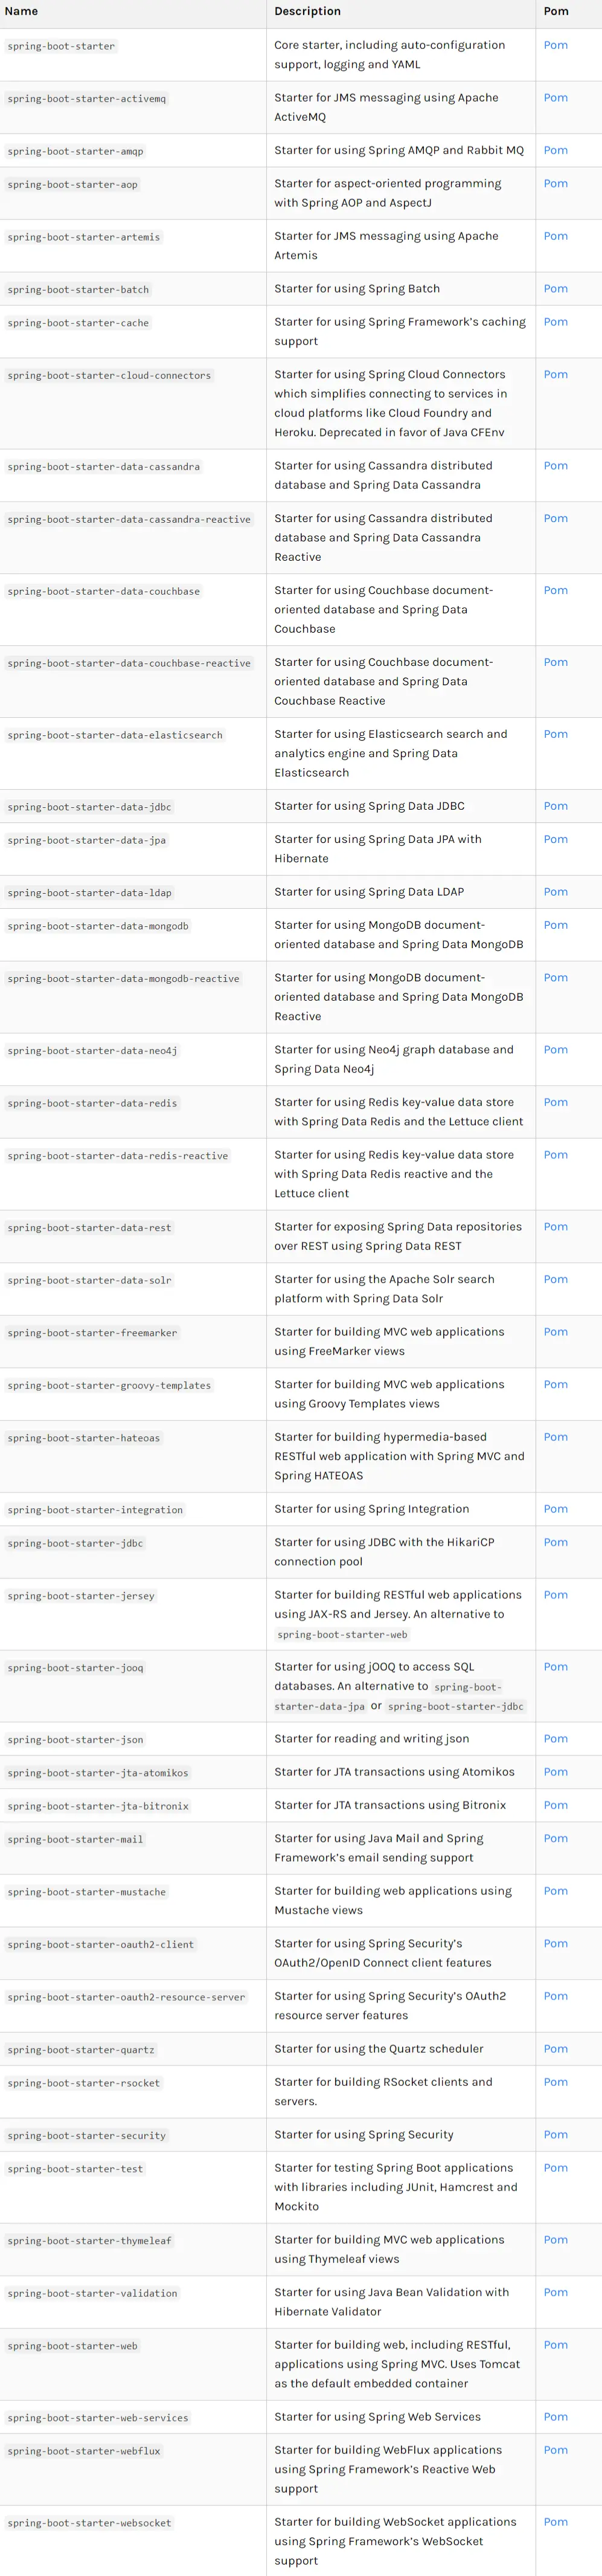Open Pom link for spring-boot-starter-data-rest
The image size is (602, 2576).
point(555,1227)
